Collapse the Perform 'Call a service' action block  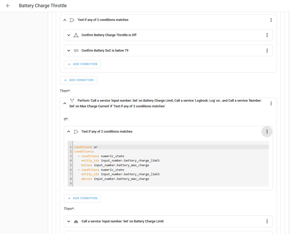point(65,103)
